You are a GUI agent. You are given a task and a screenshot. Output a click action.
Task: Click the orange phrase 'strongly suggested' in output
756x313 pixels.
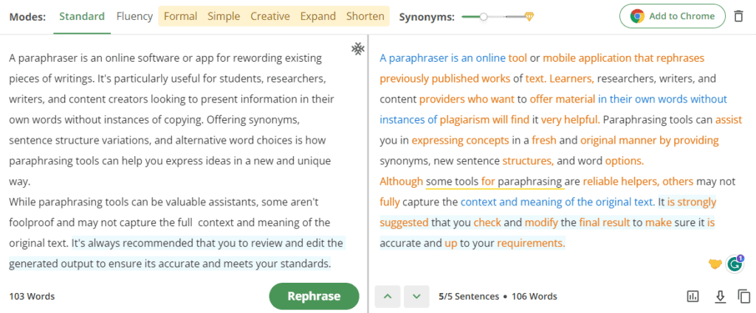pyautogui.click(x=548, y=212)
